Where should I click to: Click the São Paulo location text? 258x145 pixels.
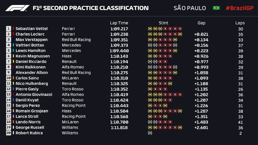(x=190, y=8)
